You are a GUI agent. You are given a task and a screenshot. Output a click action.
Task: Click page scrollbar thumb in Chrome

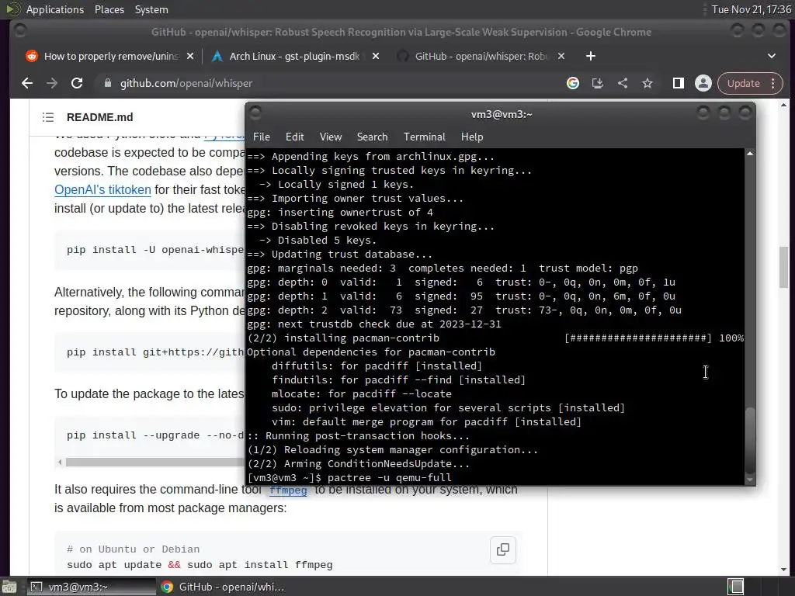[x=784, y=267]
